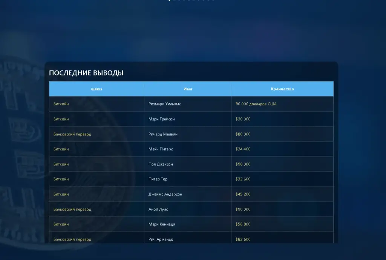Click the "ПОСЛЕДНИЕ ВЫВОДЫ" heading
The height and width of the screenshot is (260, 386).
(86, 73)
